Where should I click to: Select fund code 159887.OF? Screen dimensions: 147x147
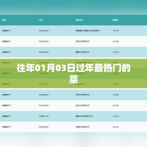(44, 116)
